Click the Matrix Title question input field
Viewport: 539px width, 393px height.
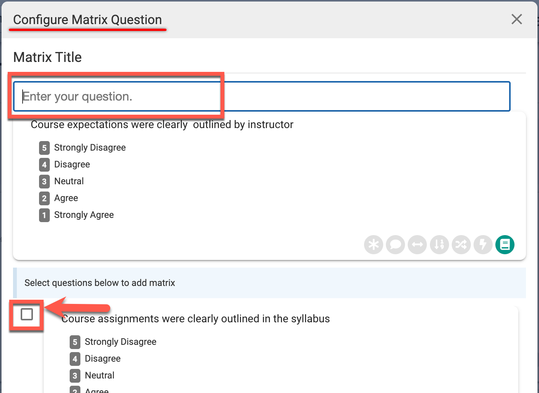pyautogui.click(x=262, y=96)
